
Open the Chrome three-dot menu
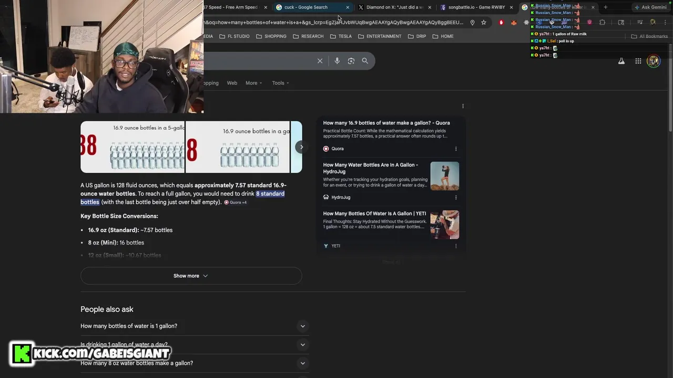pyautogui.click(x=665, y=23)
